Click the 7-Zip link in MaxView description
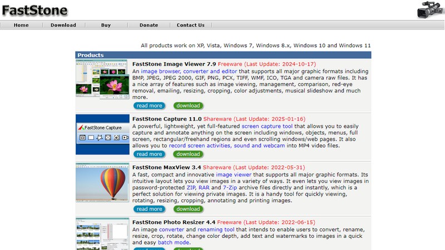The height and width of the screenshot is (250, 445). pos(230,188)
